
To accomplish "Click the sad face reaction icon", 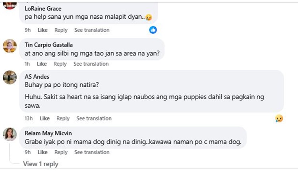I will coord(279,119).
